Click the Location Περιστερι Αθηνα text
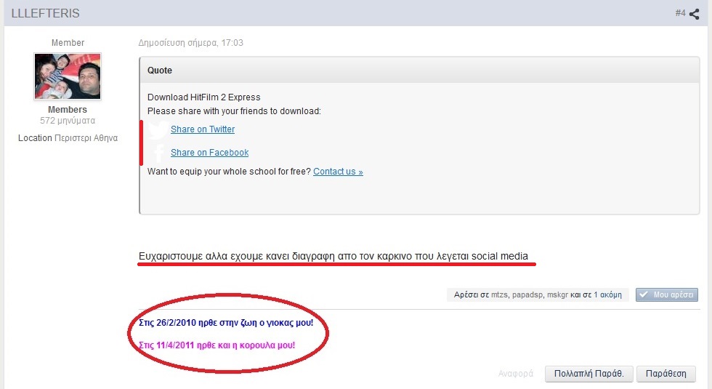Screen dimensions: 712x389 [x=68, y=137]
